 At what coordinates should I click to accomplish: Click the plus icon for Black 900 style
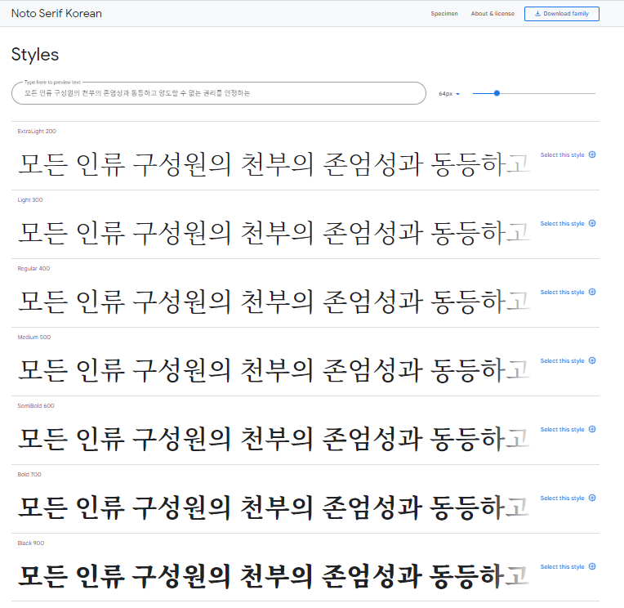[x=592, y=566]
